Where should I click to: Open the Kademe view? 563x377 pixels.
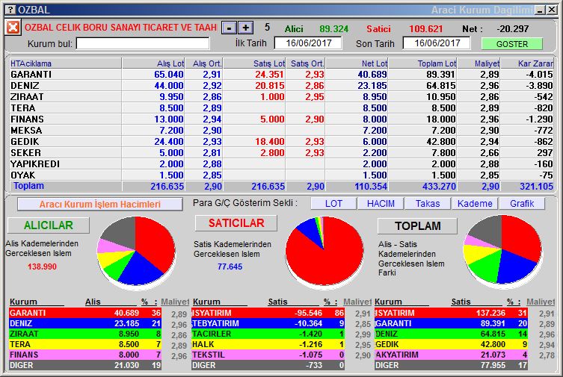pos(475,204)
